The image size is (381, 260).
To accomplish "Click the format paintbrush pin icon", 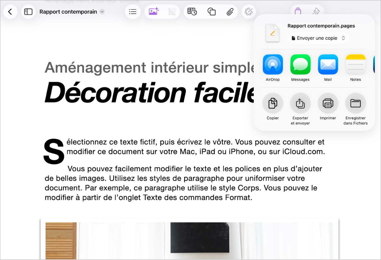I will [316, 11].
